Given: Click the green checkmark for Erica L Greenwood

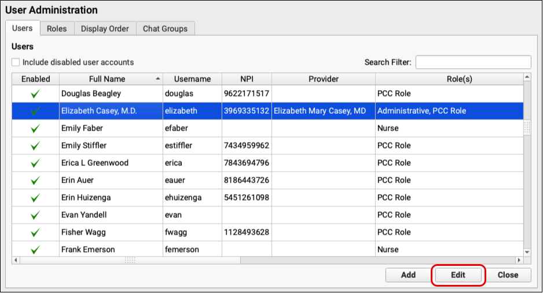Looking at the screenshot, I should click(35, 163).
